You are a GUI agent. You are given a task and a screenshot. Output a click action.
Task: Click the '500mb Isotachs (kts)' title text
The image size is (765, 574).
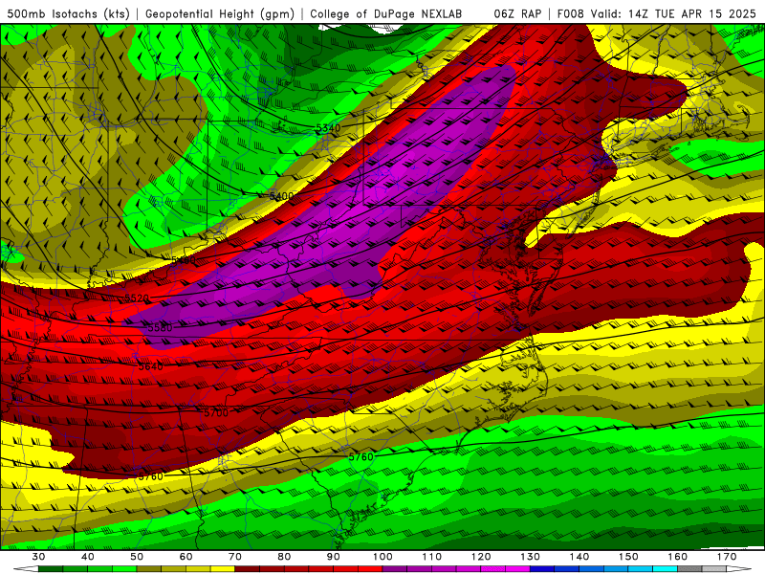[x=68, y=13]
